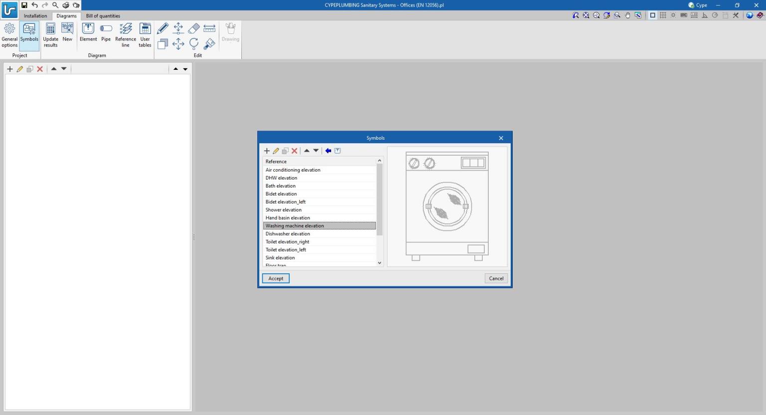Add new symbol with plus icon in dialog
The height and width of the screenshot is (415, 766).
(267, 151)
